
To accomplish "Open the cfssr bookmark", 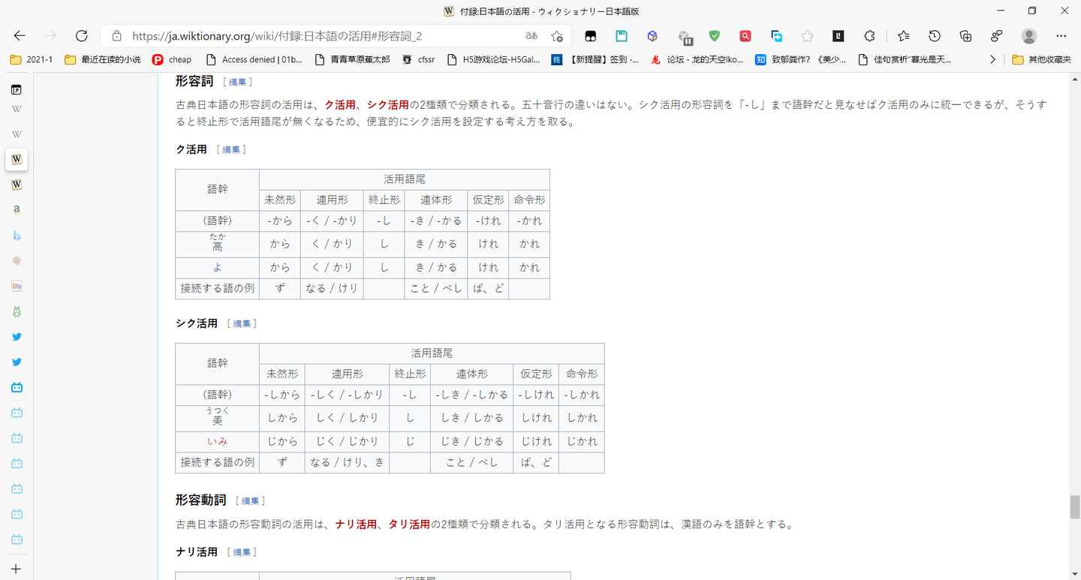I will coord(419,59).
